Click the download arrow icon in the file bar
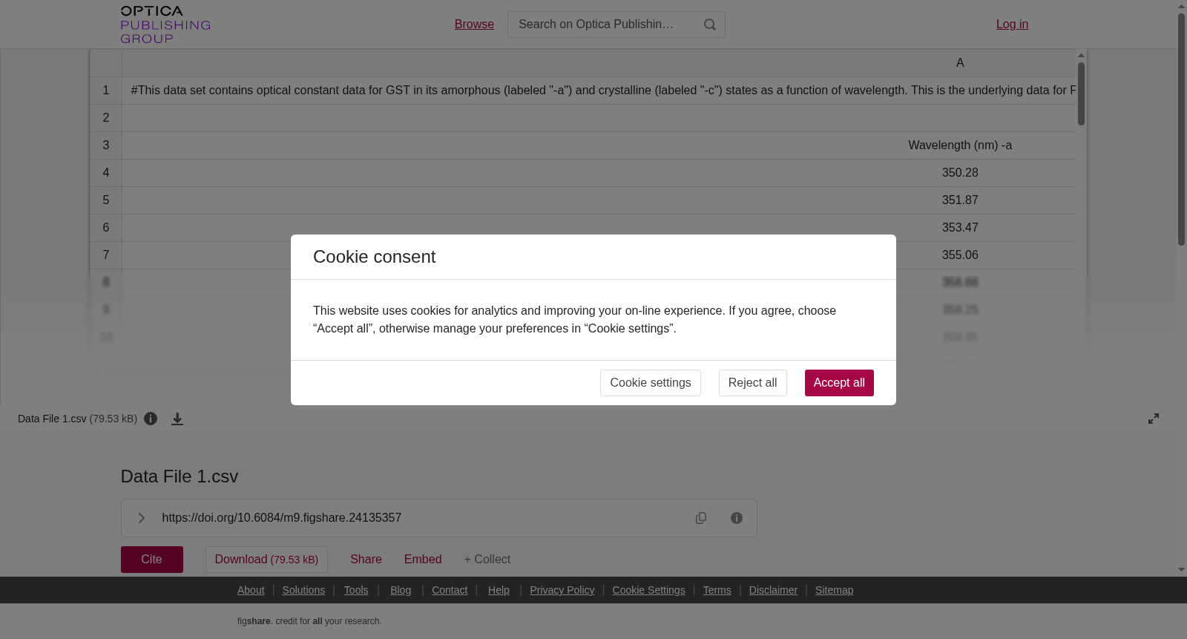The height and width of the screenshot is (639, 1187). click(177, 419)
